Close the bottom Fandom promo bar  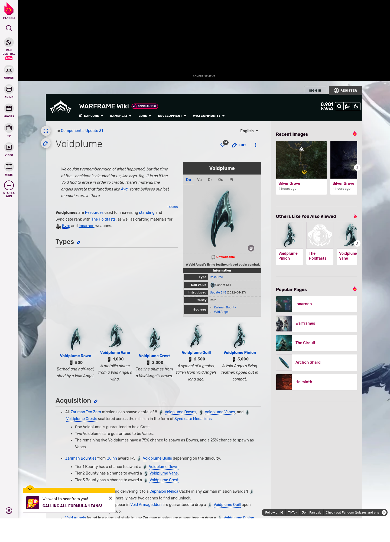[x=384, y=512]
